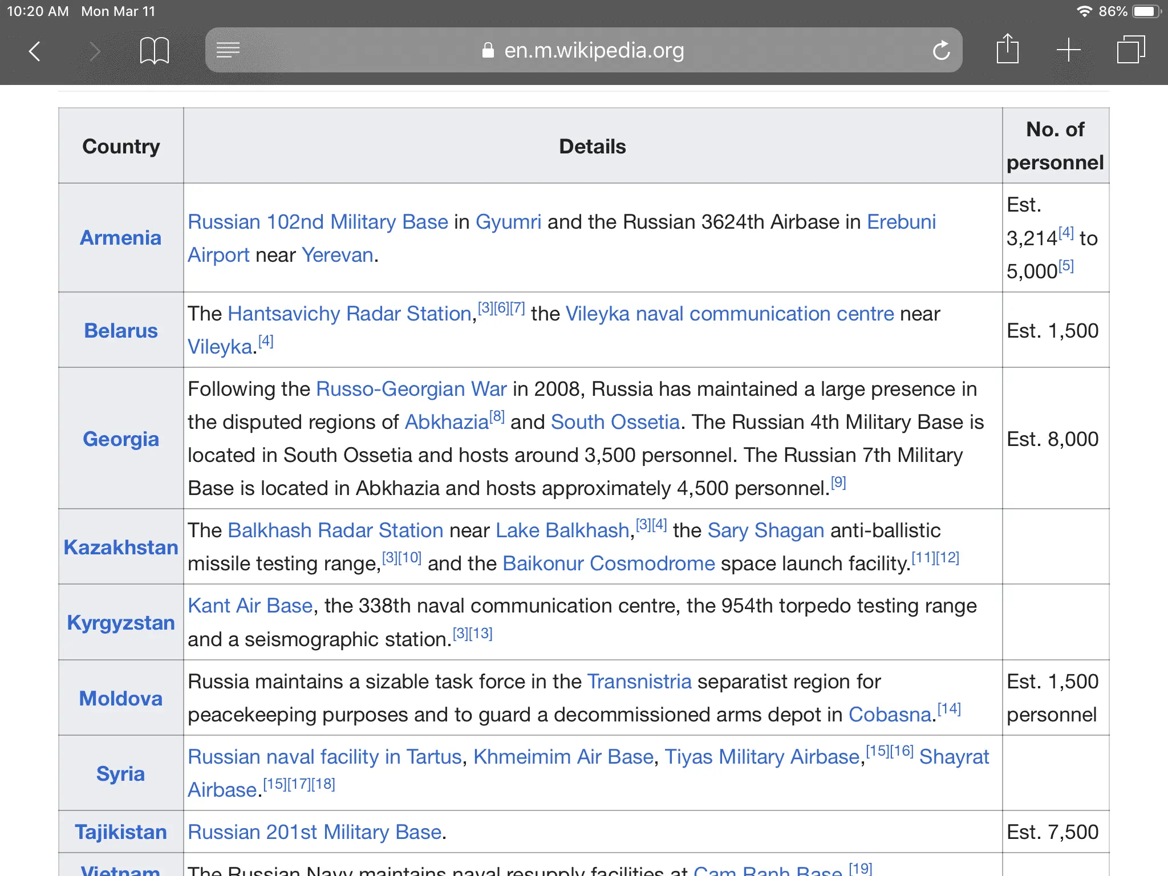Open the Khmeimim Air Base link
This screenshot has width=1168, height=876.
click(x=563, y=757)
